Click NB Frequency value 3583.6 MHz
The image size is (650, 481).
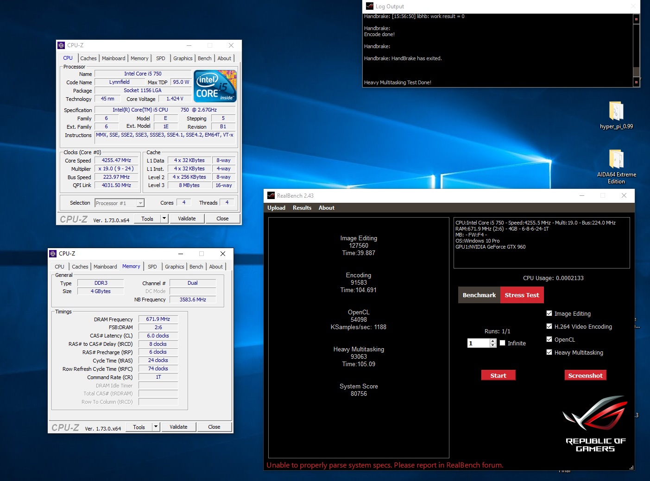coord(193,300)
